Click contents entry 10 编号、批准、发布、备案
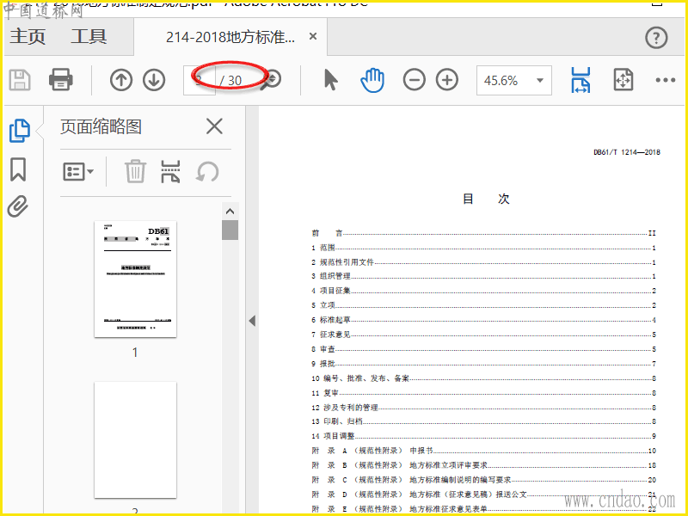The image size is (688, 516). point(483,378)
